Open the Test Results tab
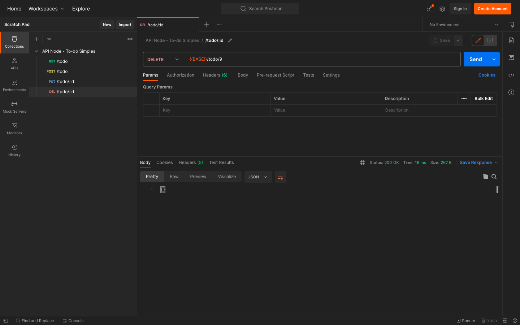This screenshot has width=520, height=325. [x=221, y=162]
